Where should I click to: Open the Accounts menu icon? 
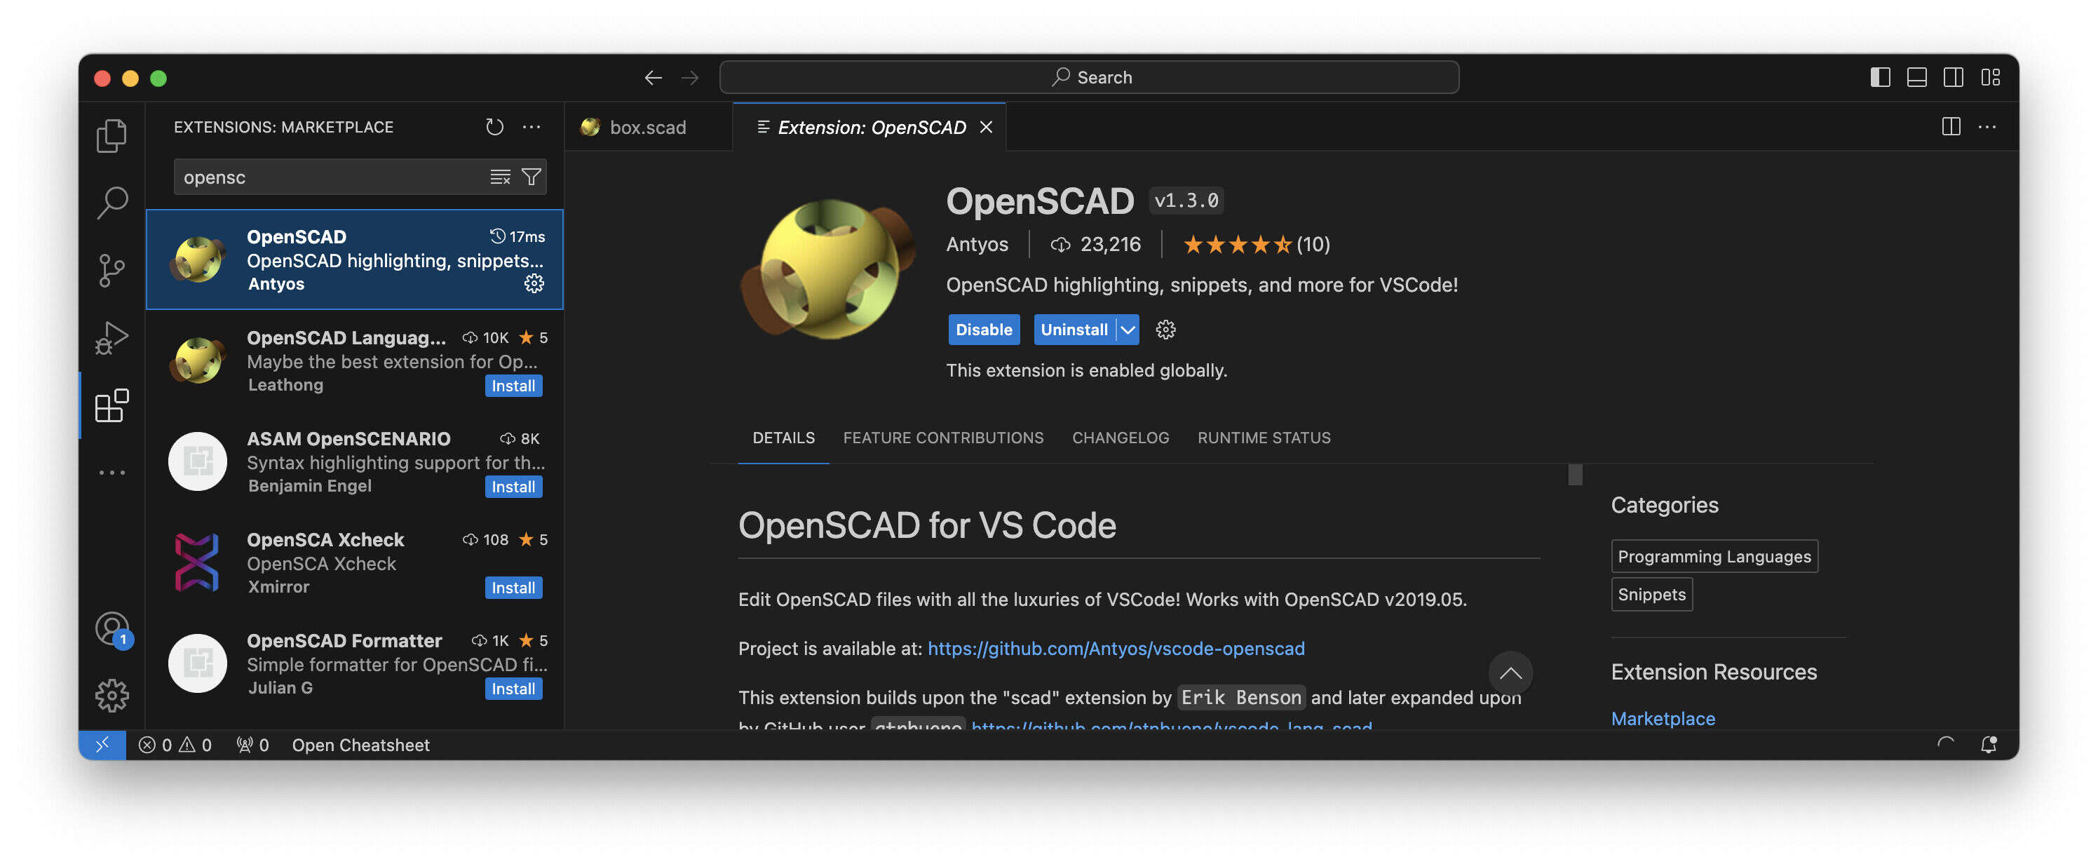click(x=111, y=628)
